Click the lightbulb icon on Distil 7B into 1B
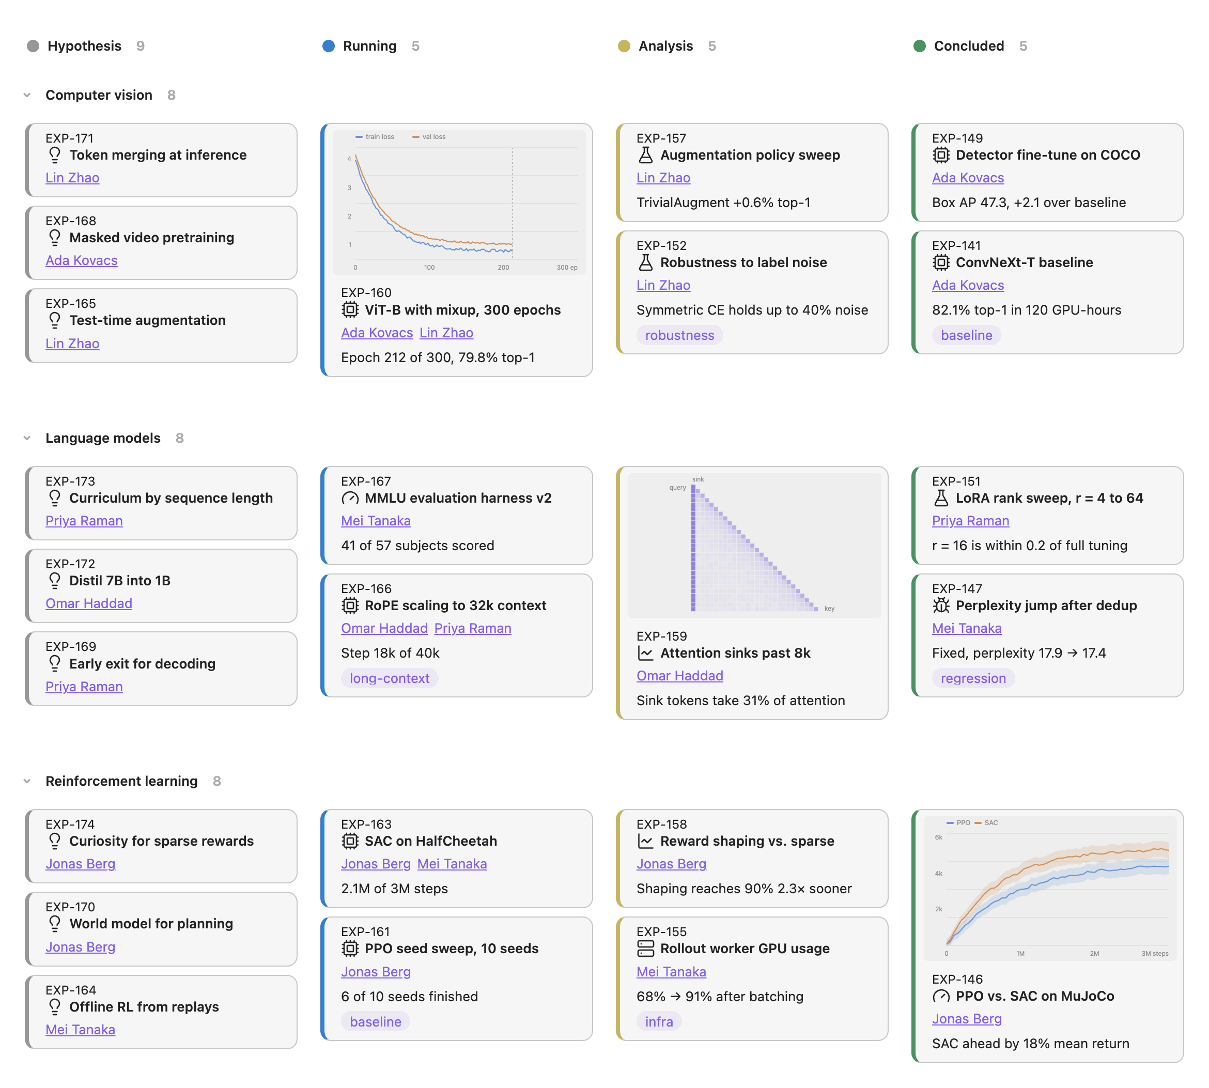 [x=54, y=581]
